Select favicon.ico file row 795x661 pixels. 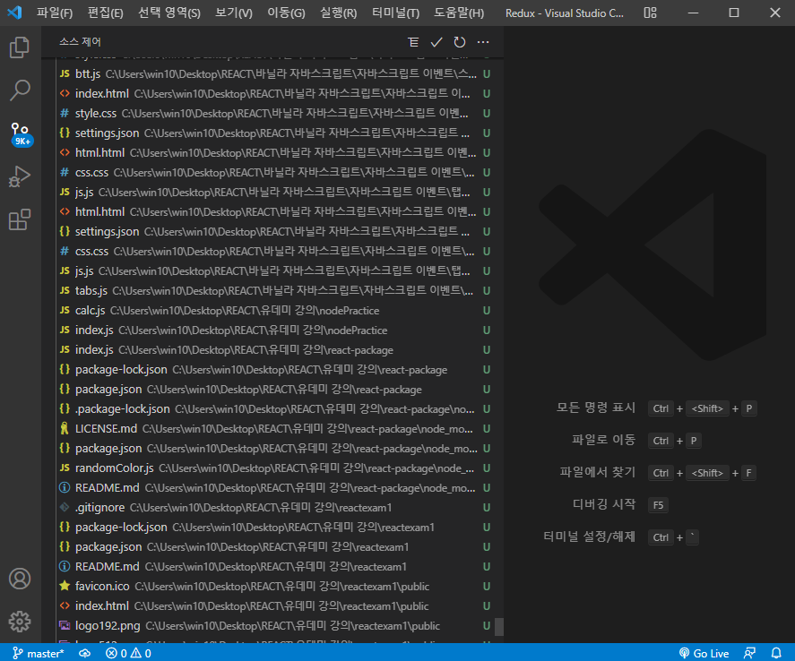coord(273,587)
